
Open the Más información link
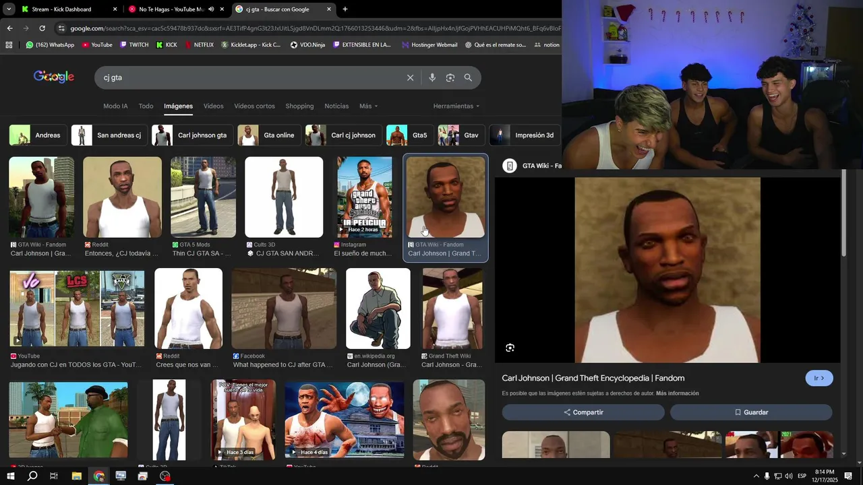coord(677,393)
